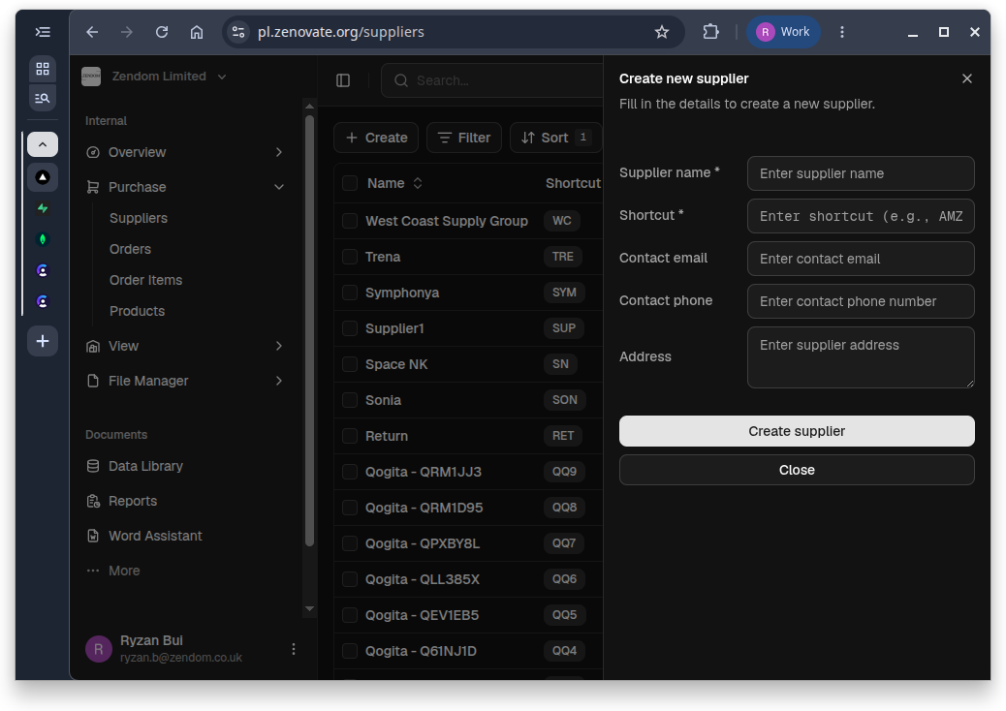This screenshot has height=711, width=1006.
Task: Open the tab search icon
Action: coord(43,98)
